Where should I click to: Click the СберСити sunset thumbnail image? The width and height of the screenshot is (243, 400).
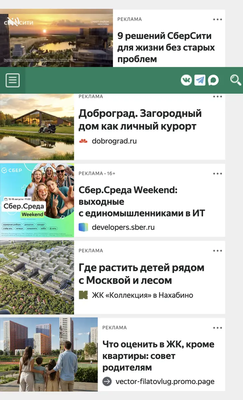click(57, 38)
